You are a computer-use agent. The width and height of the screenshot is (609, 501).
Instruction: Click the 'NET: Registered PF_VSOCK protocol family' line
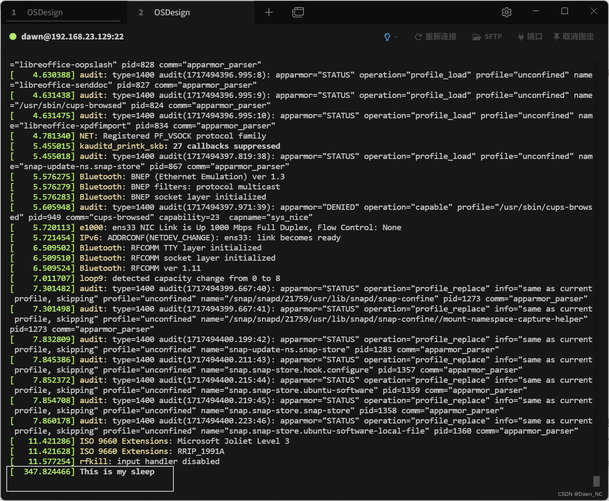click(x=138, y=136)
